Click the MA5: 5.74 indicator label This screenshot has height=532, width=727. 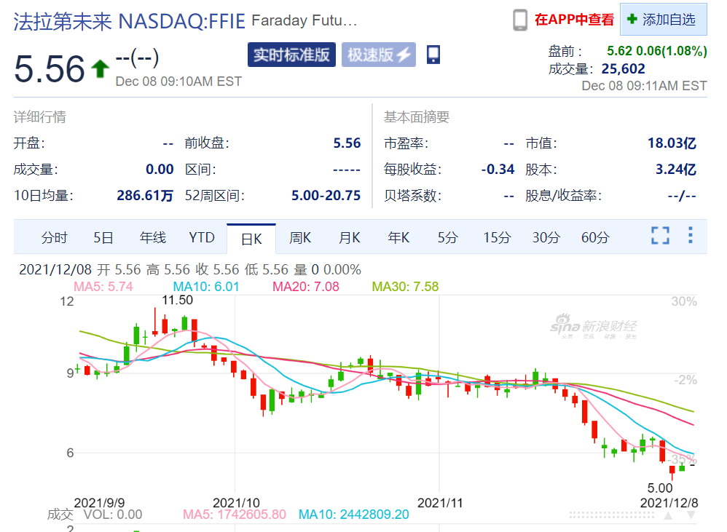103,287
